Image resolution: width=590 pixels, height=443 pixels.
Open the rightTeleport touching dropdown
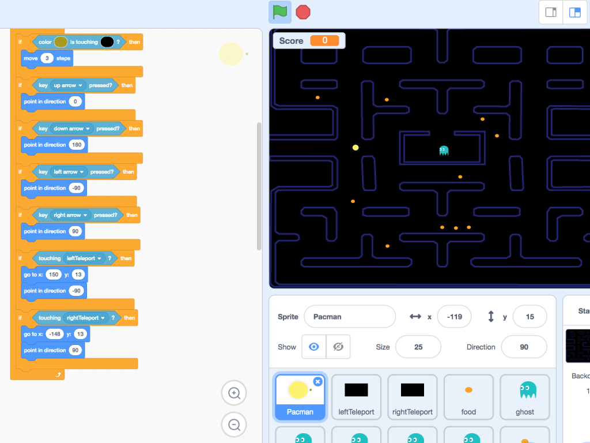pos(86,318)
